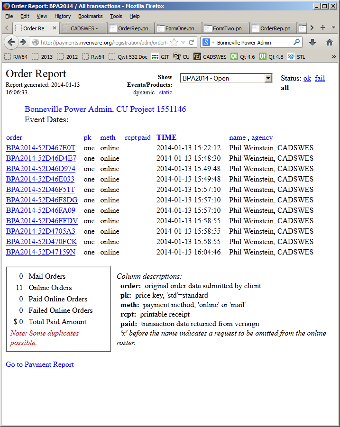
Task: Open list all tabs dropdown arrow
Action: coord(333,27)
